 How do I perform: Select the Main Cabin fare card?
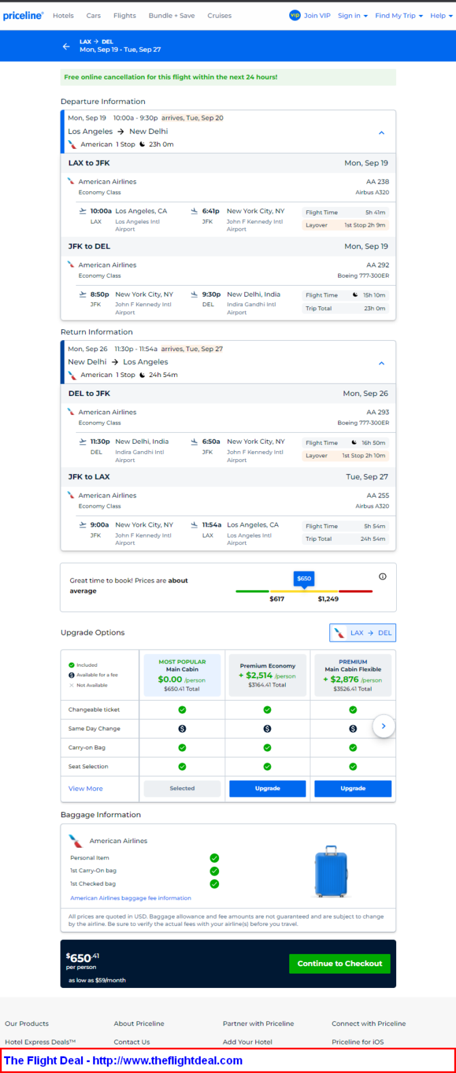pyautogui.click(x=182, y=675)
